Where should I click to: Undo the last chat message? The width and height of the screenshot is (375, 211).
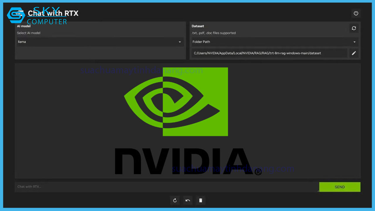click(188, 200)
